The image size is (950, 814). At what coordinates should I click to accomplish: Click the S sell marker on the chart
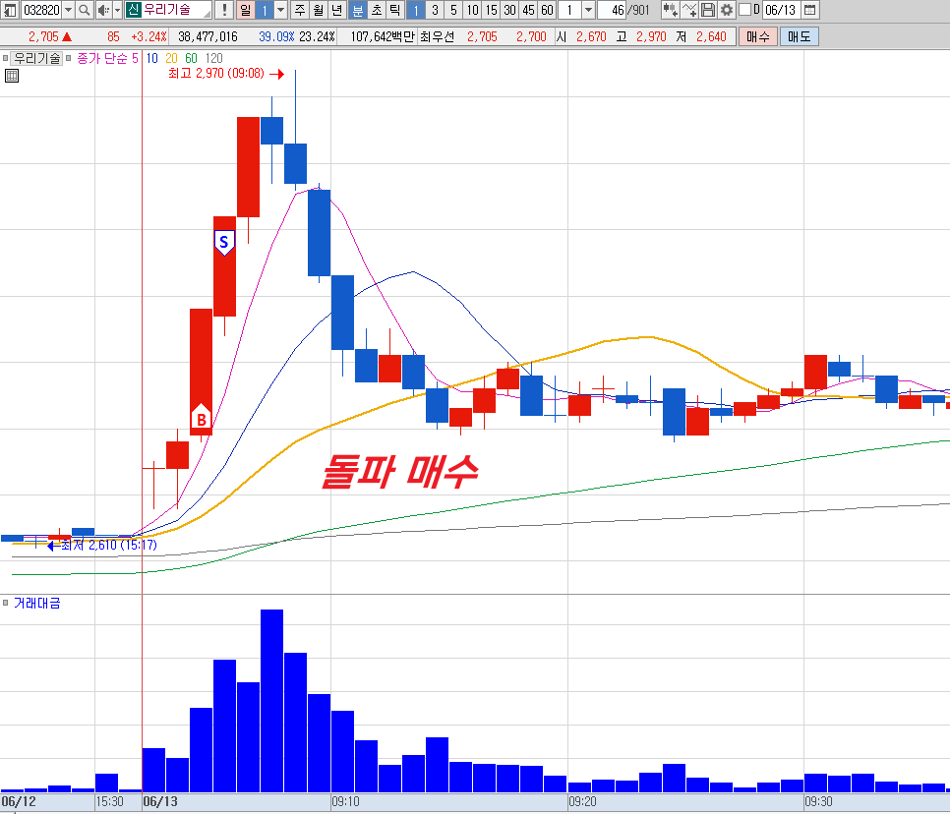pos(224,242)
